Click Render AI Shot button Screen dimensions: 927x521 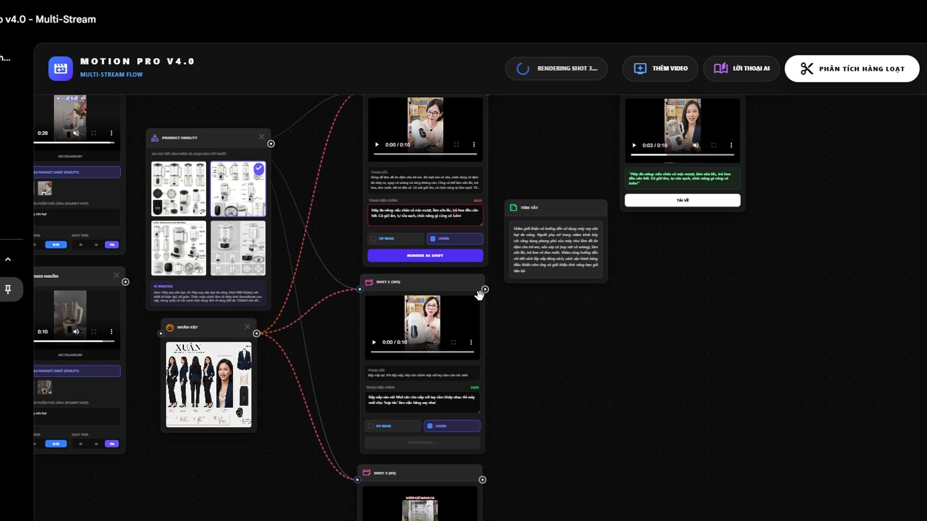tap(425, 255)
